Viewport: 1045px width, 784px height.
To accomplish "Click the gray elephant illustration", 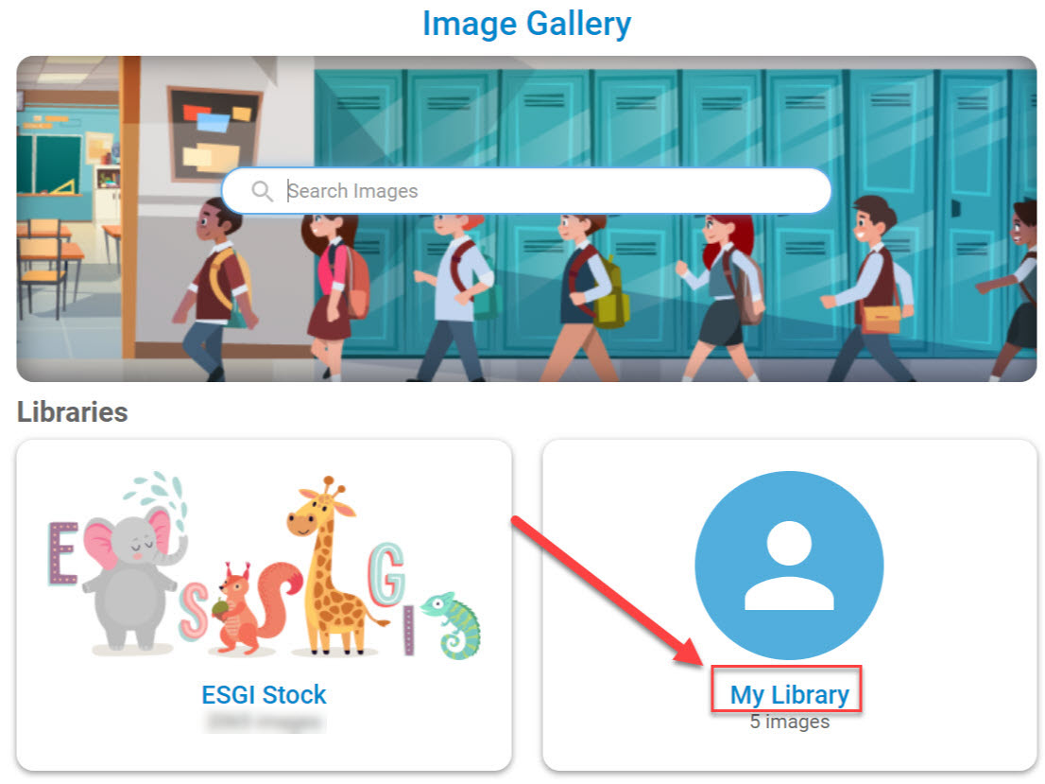I will 132,575.
